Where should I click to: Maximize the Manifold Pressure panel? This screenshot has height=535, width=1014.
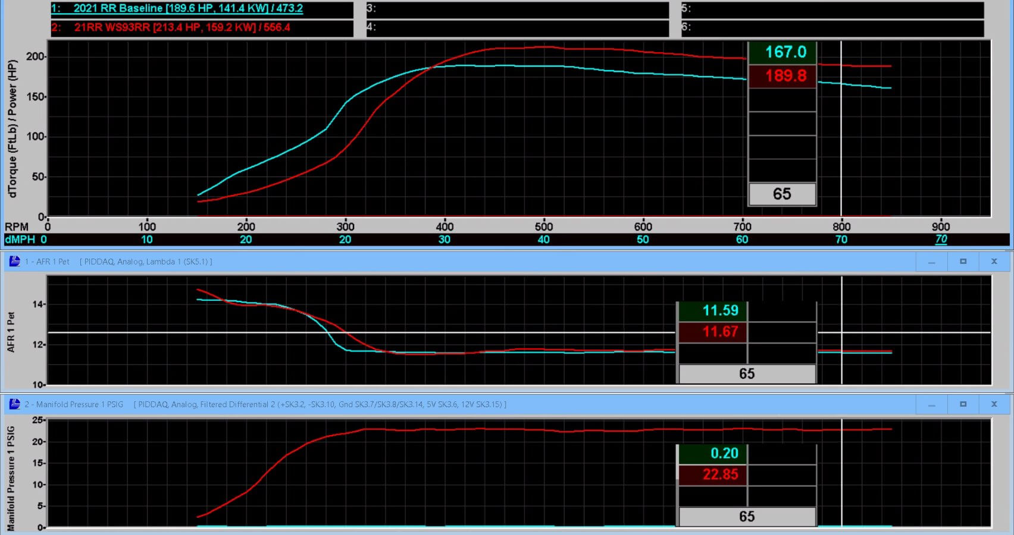[x=963, y=404]
